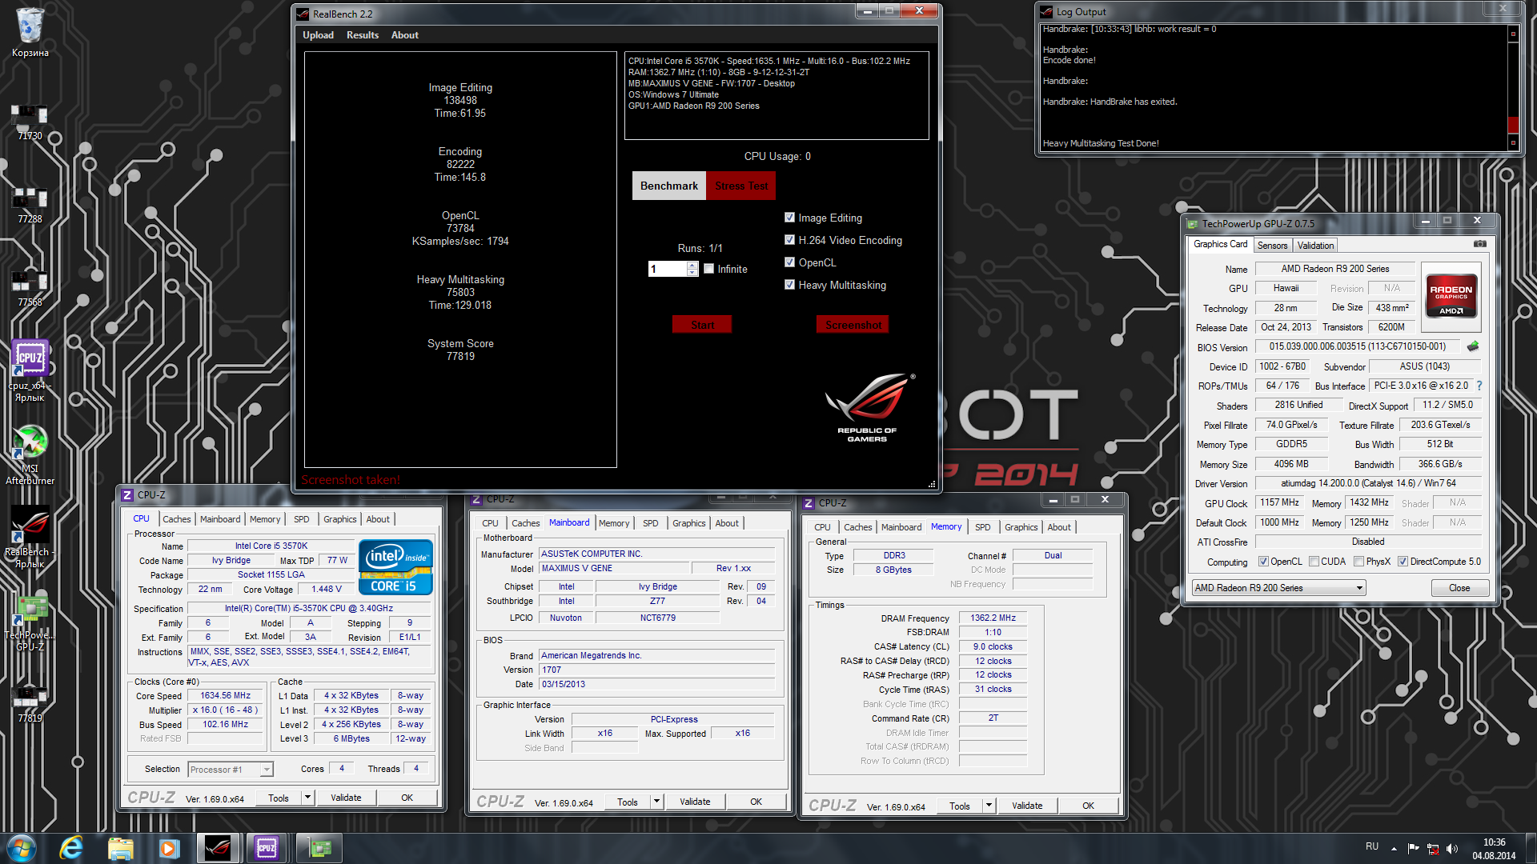Click the Screenshot button in RealBench
Screen dimensions: 1537x864
pos(853,325)
